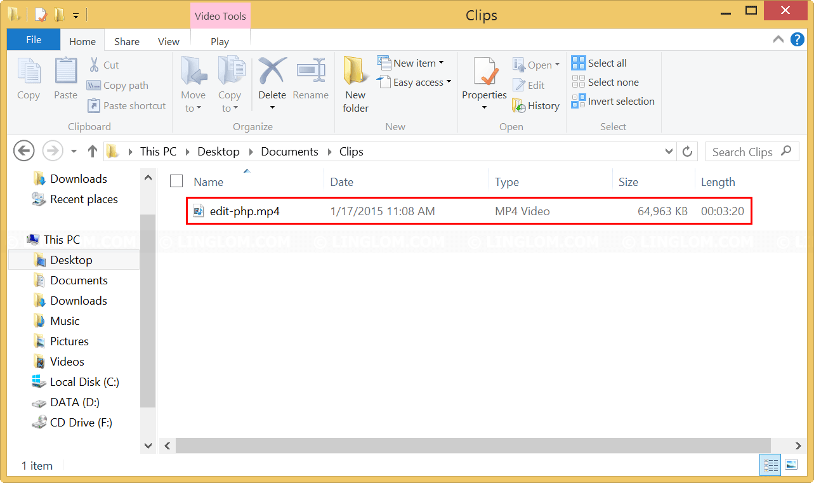Open Videos in the navigation pane
Viewport: 814px width, 483px height.
tap(67, 361)
